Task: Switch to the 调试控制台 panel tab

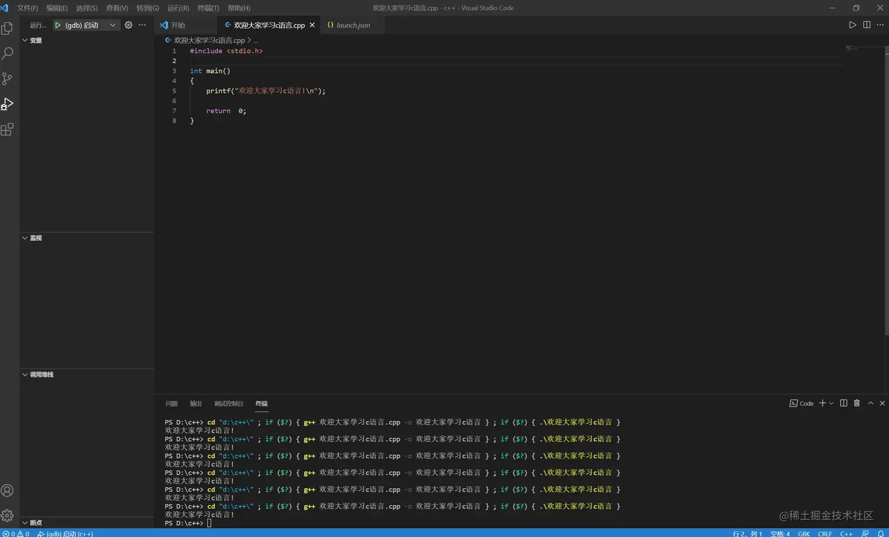Action: 229,404
